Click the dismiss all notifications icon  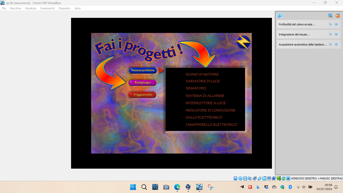(338, 16)
